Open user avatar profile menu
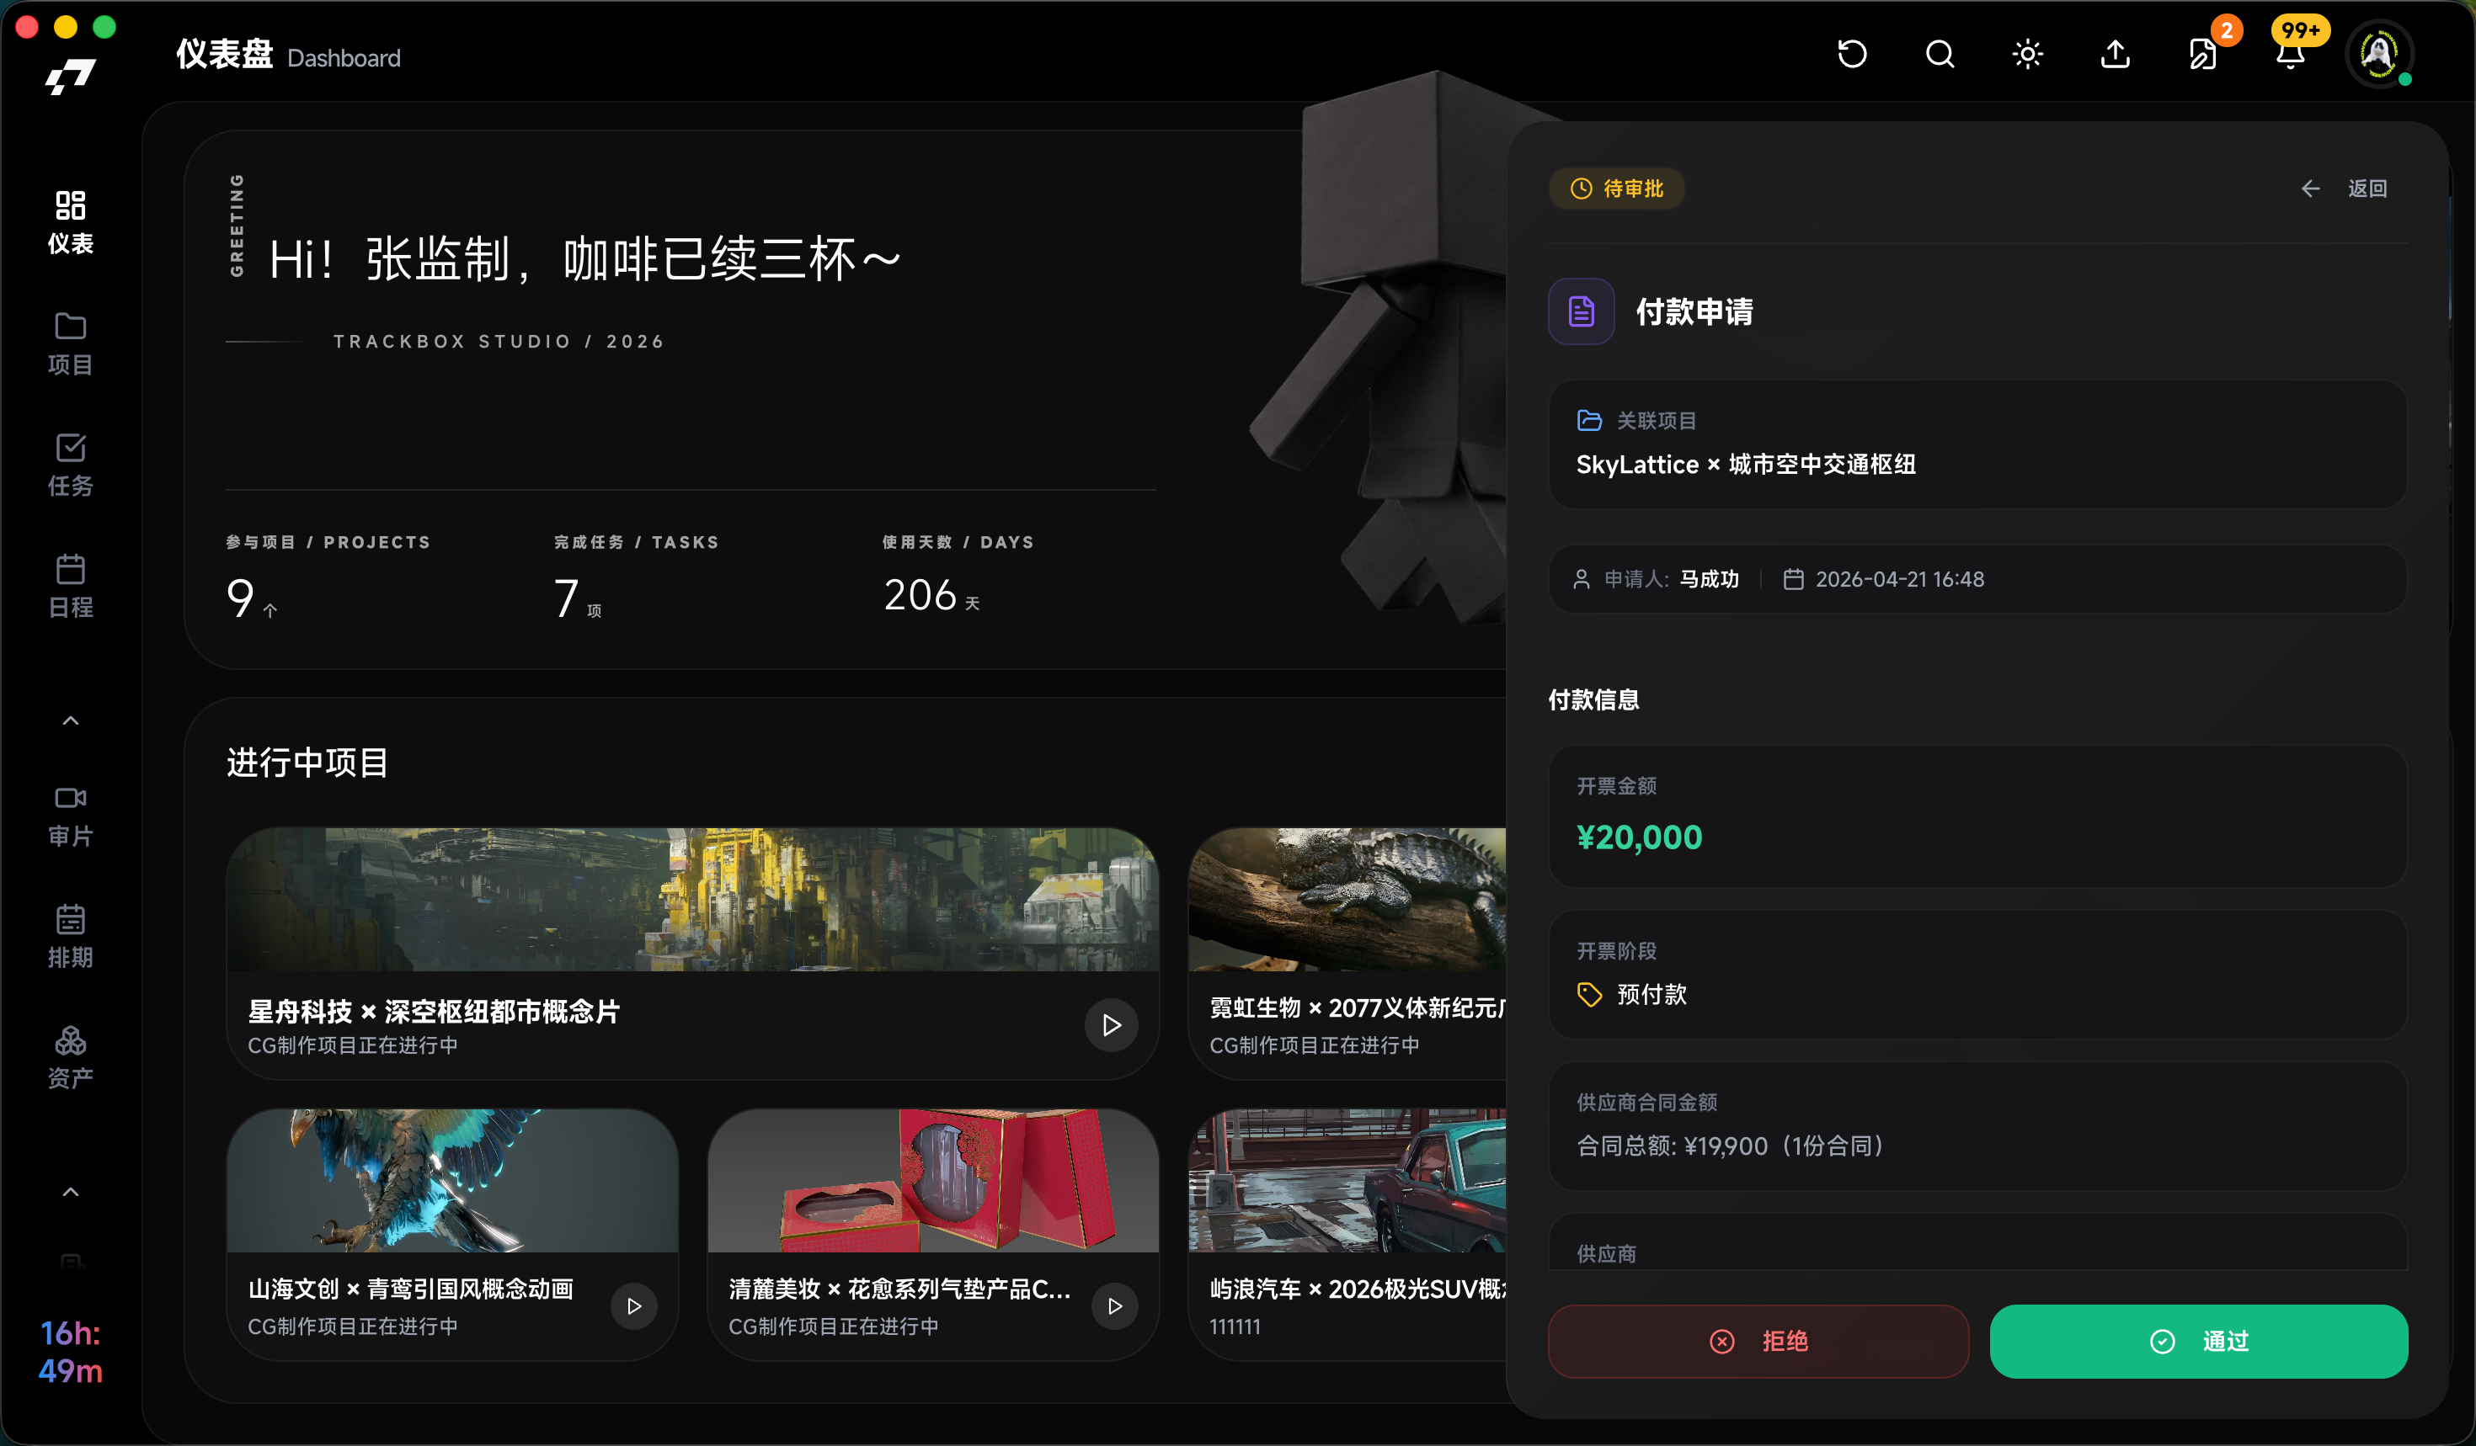This screenshot has height=1446, width=2476. point(2378,54)
